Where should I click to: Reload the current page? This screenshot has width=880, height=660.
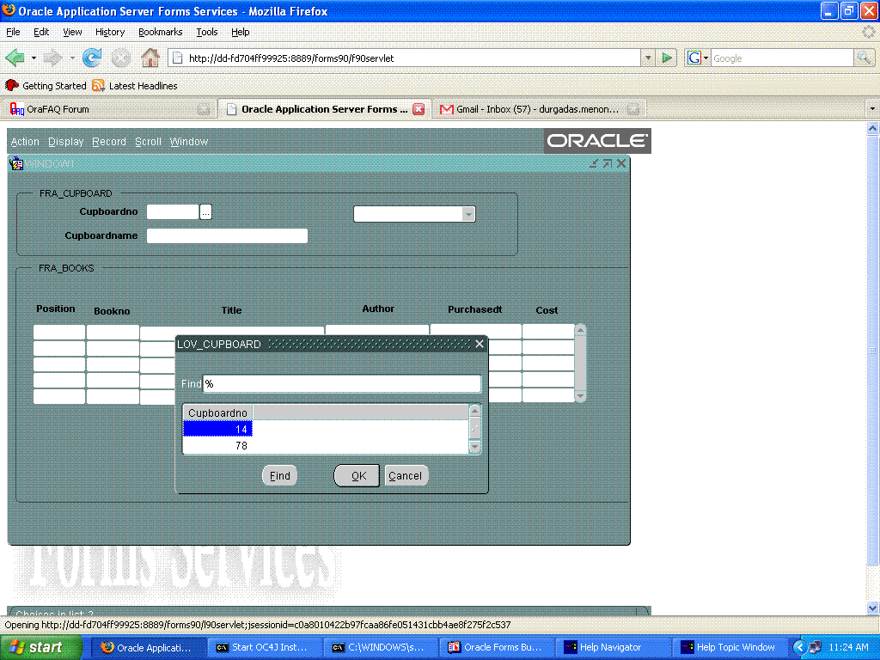tap(91, 58)
